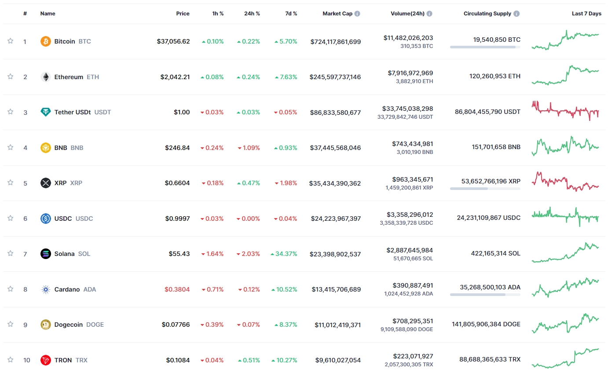Click the Dogecoin logo icon

pyautogui.click(x=46, y=325)
